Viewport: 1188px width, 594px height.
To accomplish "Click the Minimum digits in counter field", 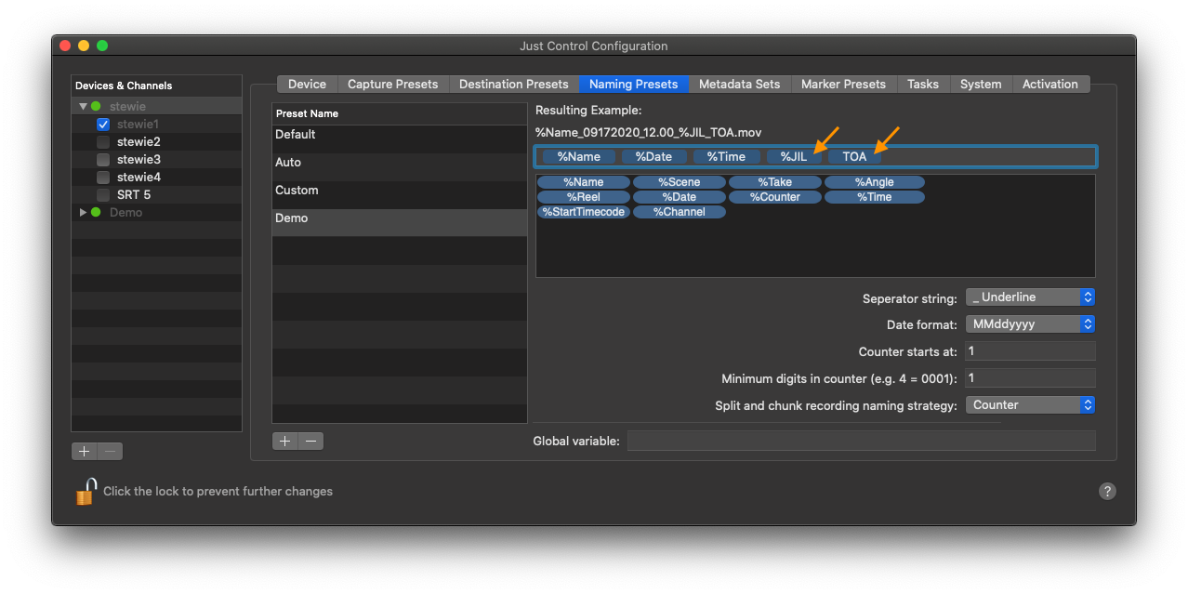I will 1030,378.
